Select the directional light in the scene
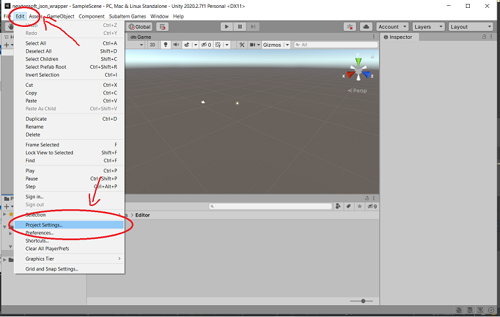 pos(237,103)
